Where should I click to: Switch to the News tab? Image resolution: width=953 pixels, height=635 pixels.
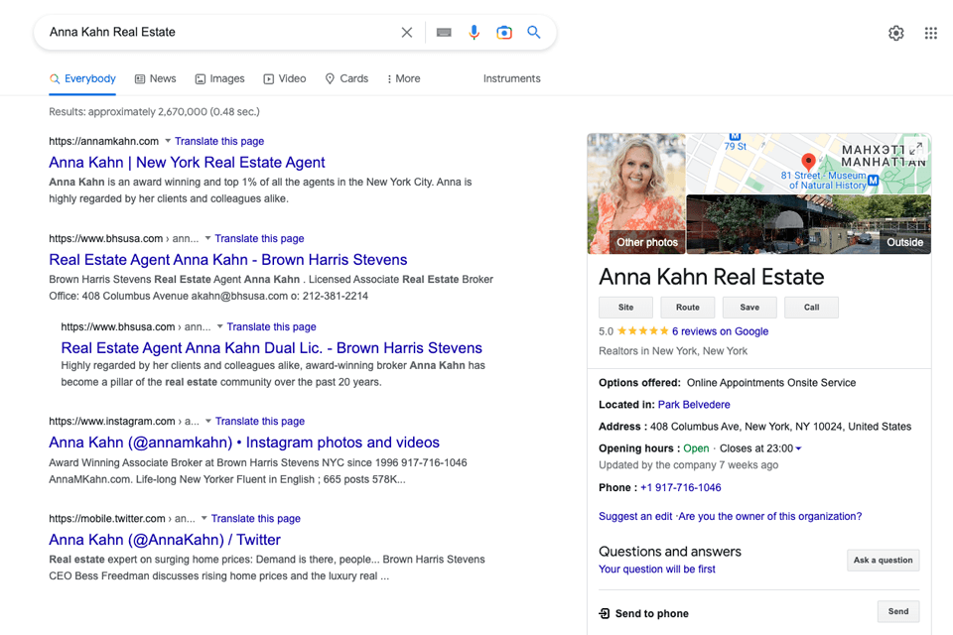156,79
